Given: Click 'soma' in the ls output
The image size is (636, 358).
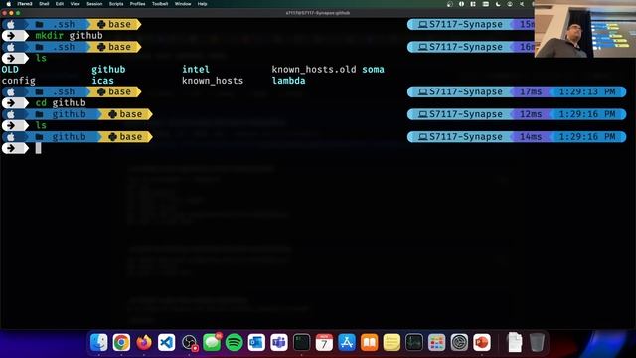Looking at the screenshot, I should 373,70.
